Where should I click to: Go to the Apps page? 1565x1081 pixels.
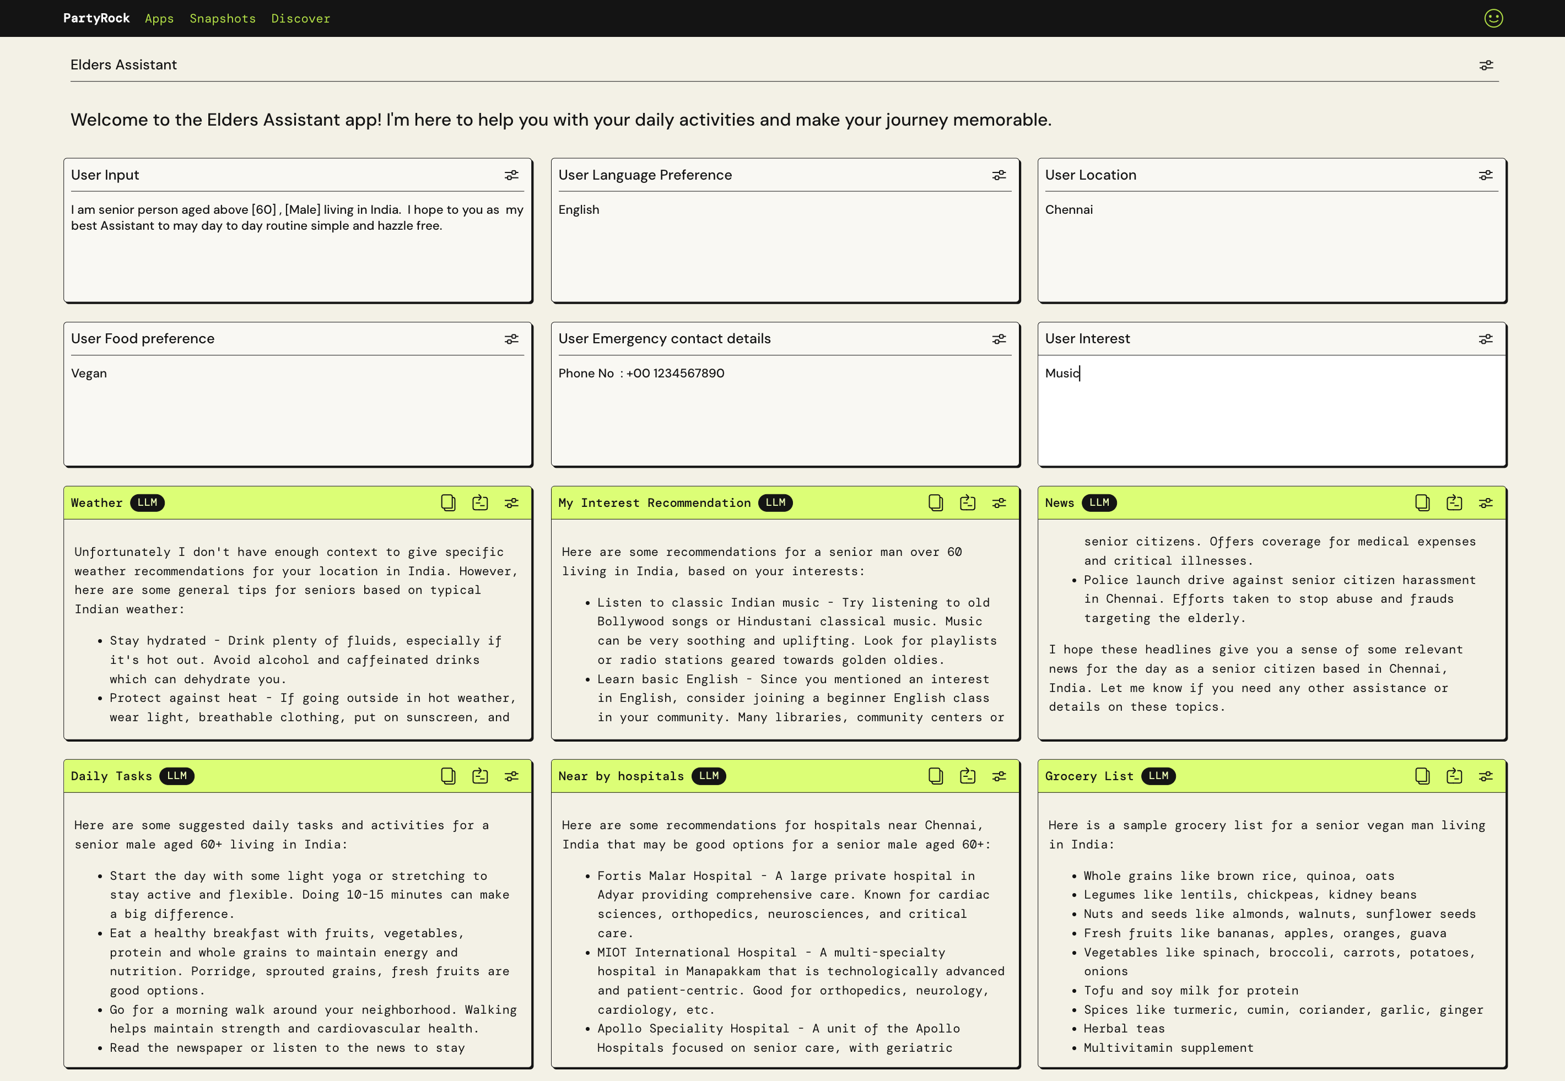coord(159,18)
